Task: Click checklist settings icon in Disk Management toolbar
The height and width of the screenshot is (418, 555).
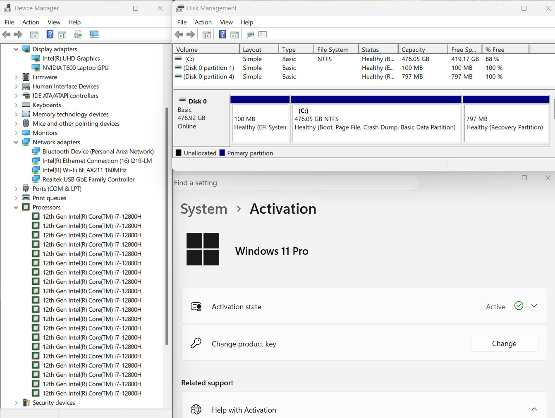Action: click(x=263, y=35)
